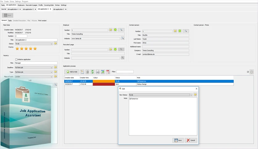Open the Place of work dropdown

[x=34, y=77]
